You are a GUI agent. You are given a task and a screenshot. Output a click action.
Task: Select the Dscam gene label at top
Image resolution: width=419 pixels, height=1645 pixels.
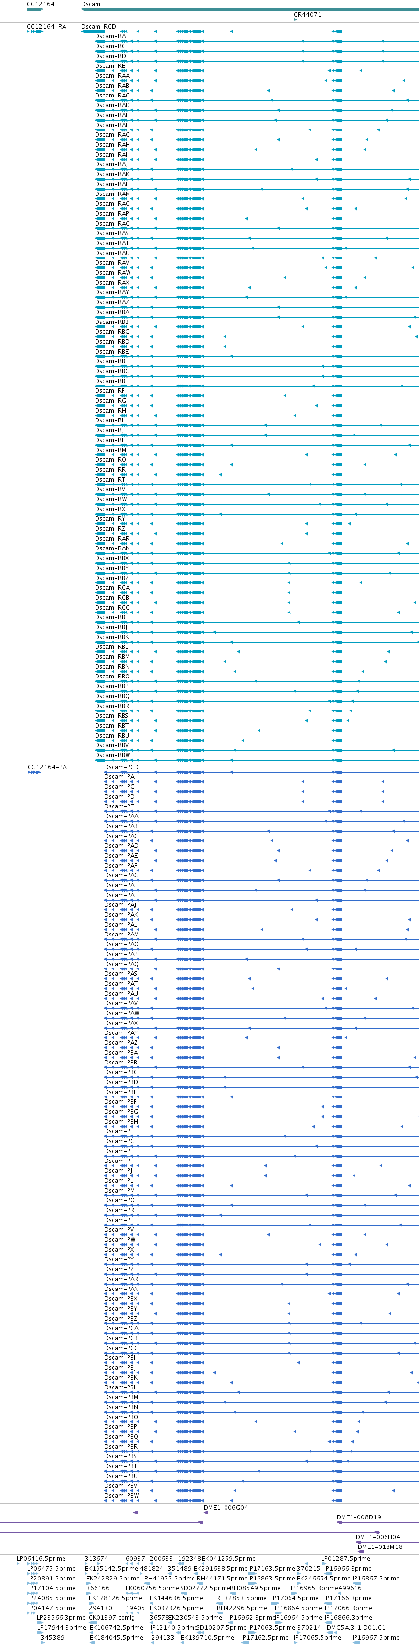pyautogui.click(x=91, y=4)
